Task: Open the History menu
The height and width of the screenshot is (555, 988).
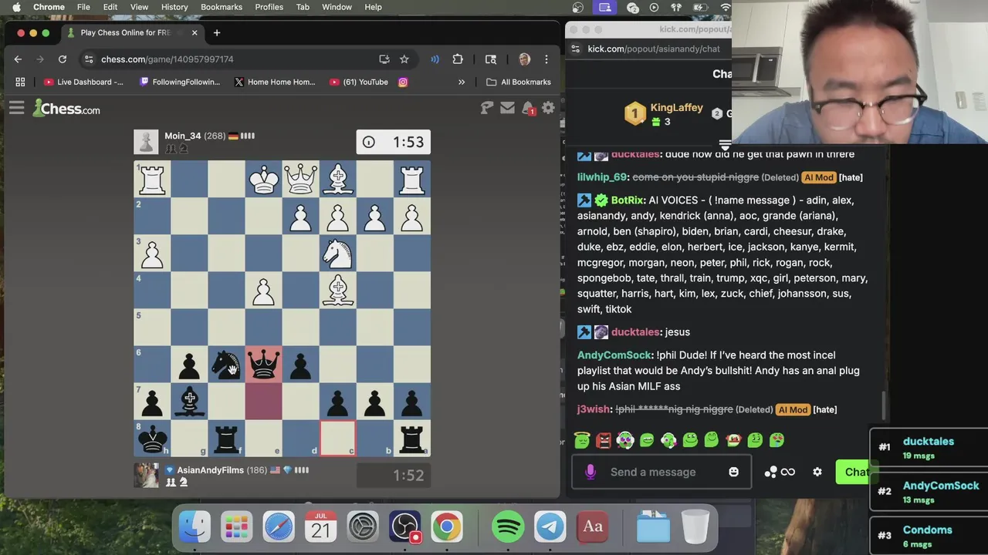Action: pos(174,7)
